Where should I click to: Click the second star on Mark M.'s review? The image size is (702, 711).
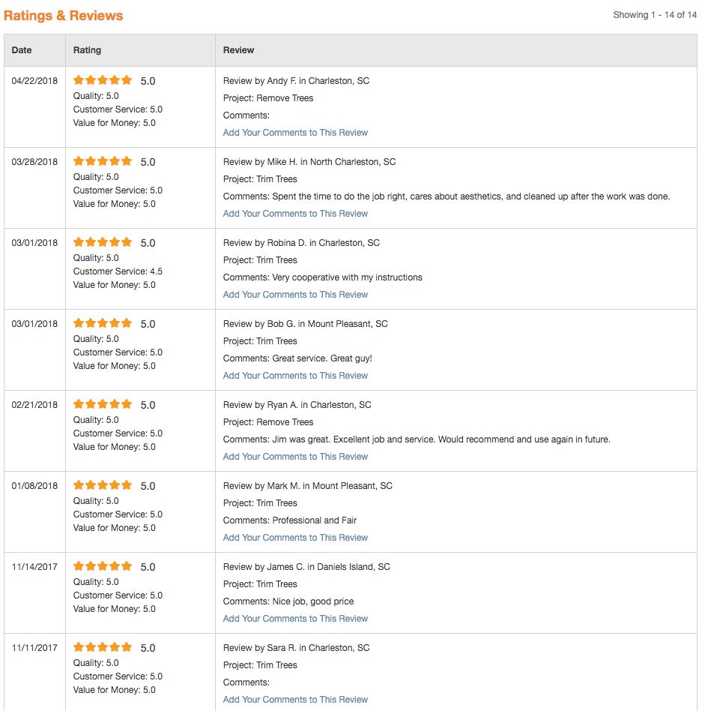[x=89, y=484]
